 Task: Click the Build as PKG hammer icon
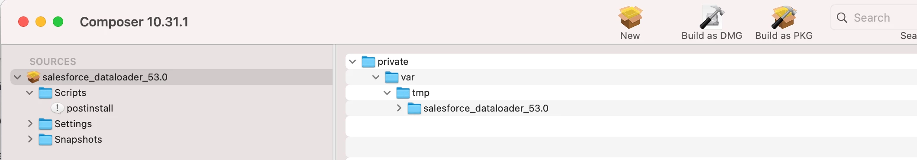[x=784, y=17]
